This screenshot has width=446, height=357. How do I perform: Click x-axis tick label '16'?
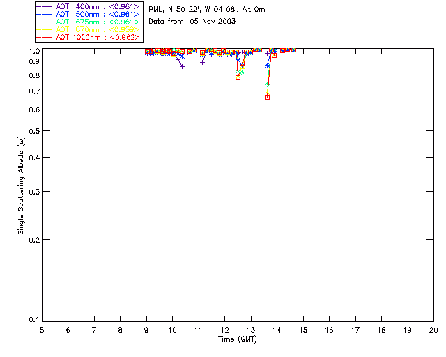tap(330, 330)
